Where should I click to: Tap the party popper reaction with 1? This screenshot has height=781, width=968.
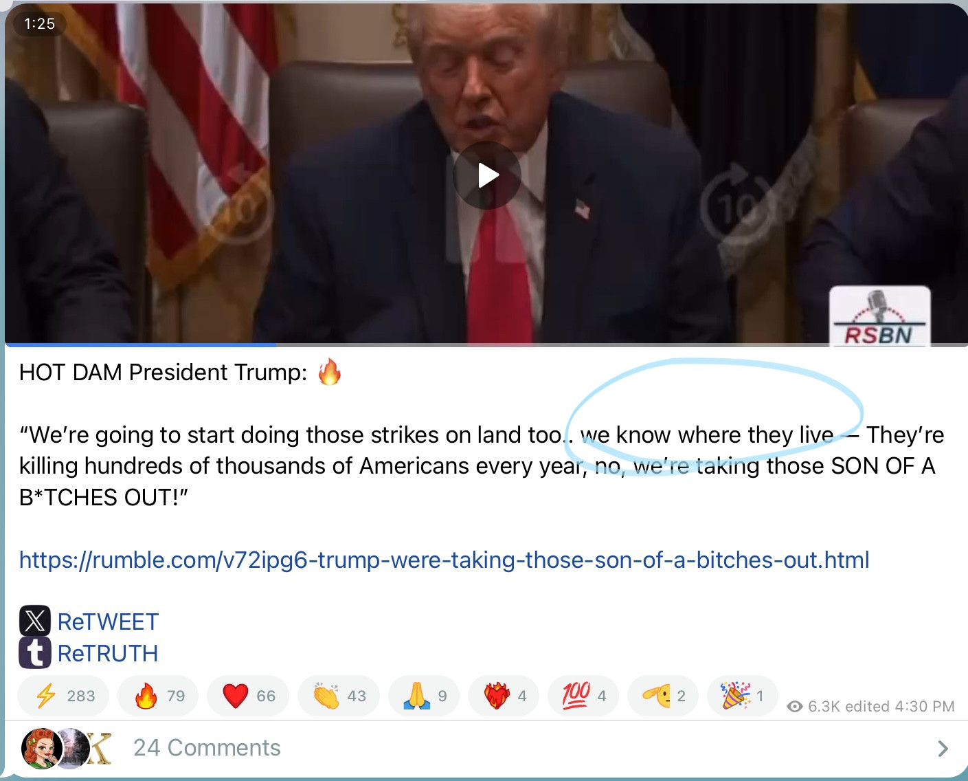pos(742,696)
